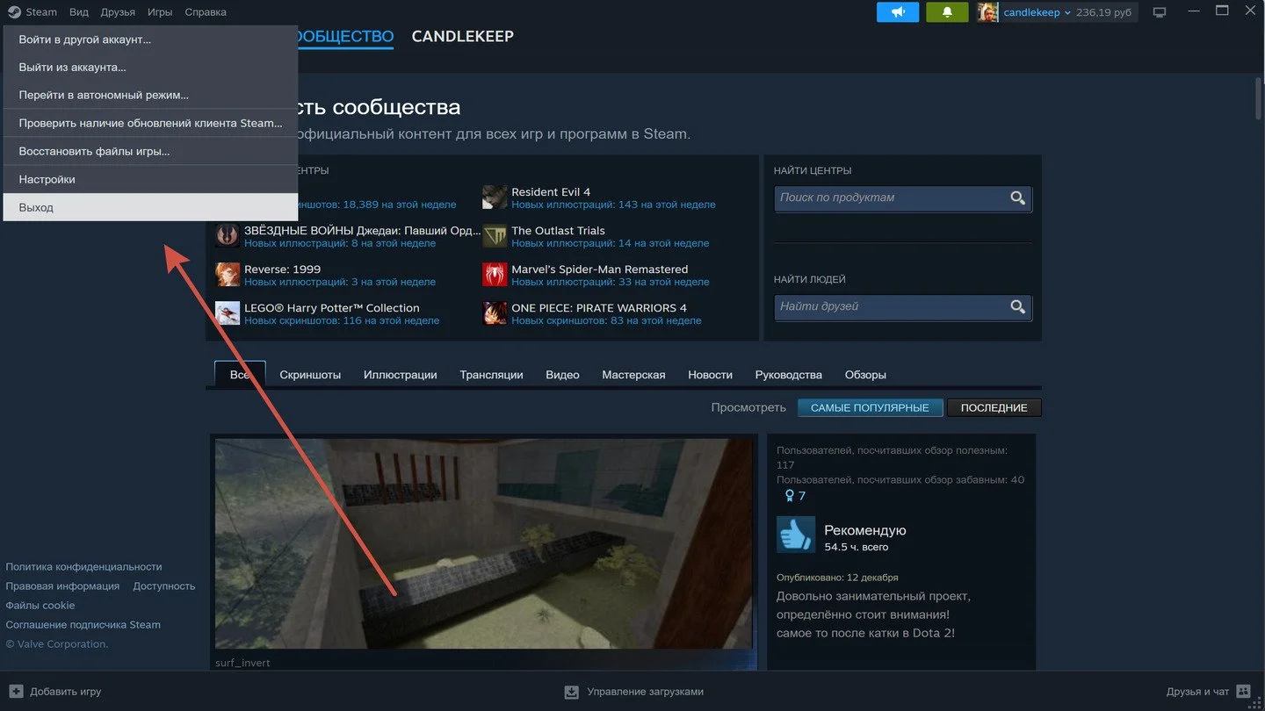Click the downloads manager icon
Image resolution: width=1265 pixels, height=711 pixels.
click(572, 692)
